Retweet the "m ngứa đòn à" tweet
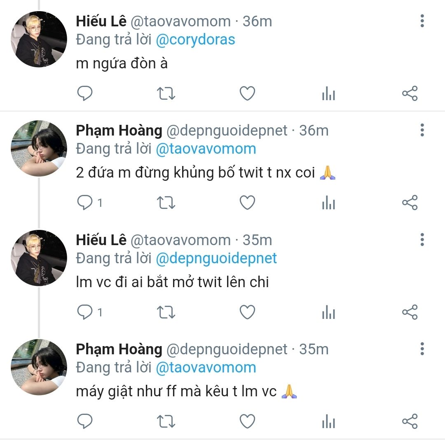445x440 pixels. pos(166,94)
